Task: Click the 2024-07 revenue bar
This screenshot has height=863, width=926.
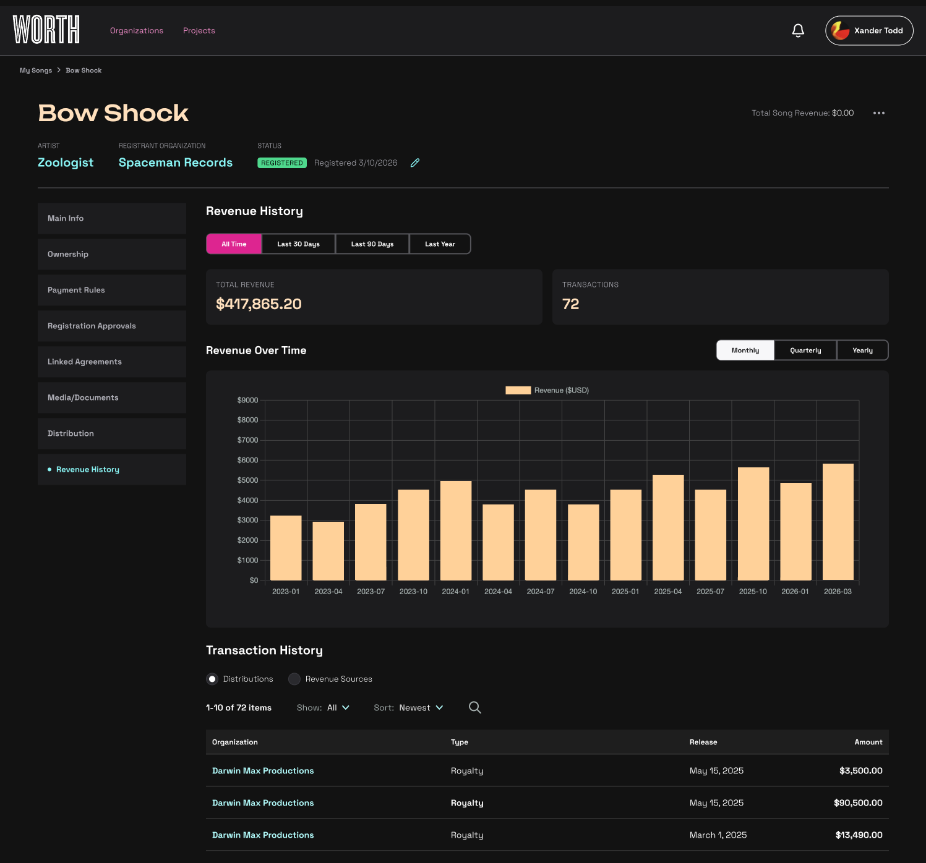Action: point(541,535)
